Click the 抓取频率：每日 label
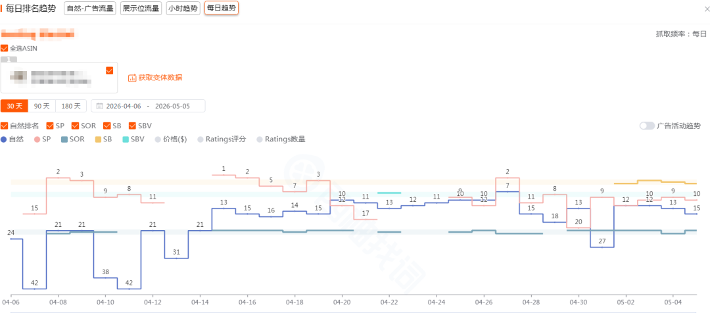Image resolution: width=710 pixels, height=313 pixels. [681, 34]
